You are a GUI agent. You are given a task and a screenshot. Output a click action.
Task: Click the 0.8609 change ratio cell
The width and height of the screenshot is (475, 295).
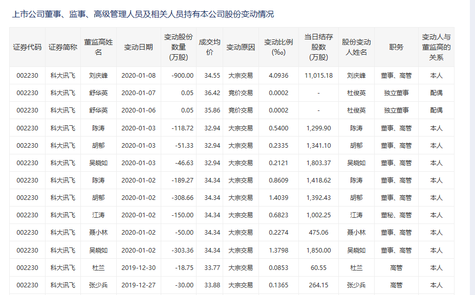pyautogui.click(x=278, y=180)
